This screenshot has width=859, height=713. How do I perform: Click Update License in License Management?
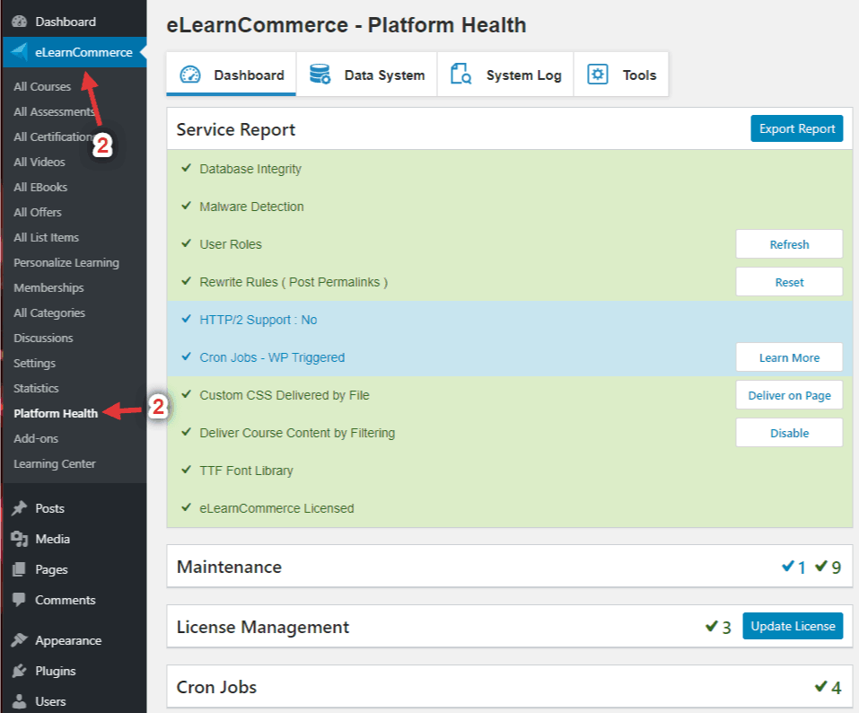(793, 626)
